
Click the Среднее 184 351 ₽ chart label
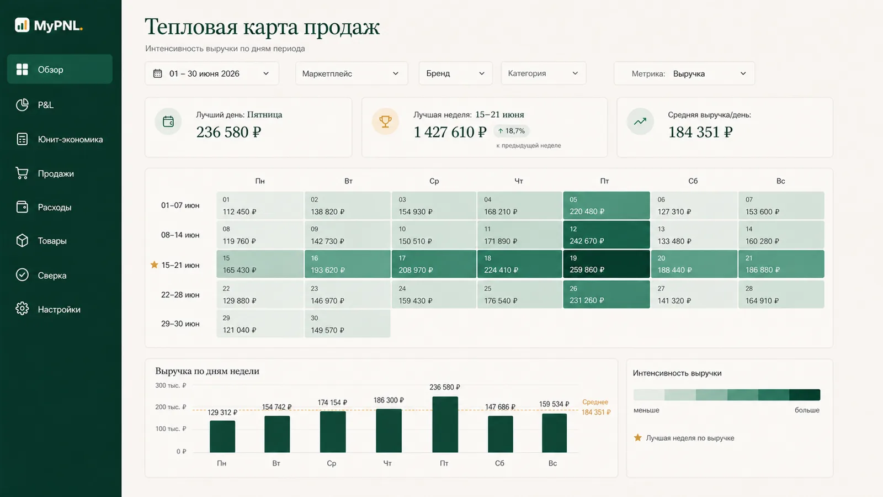(x=596, y=407)
